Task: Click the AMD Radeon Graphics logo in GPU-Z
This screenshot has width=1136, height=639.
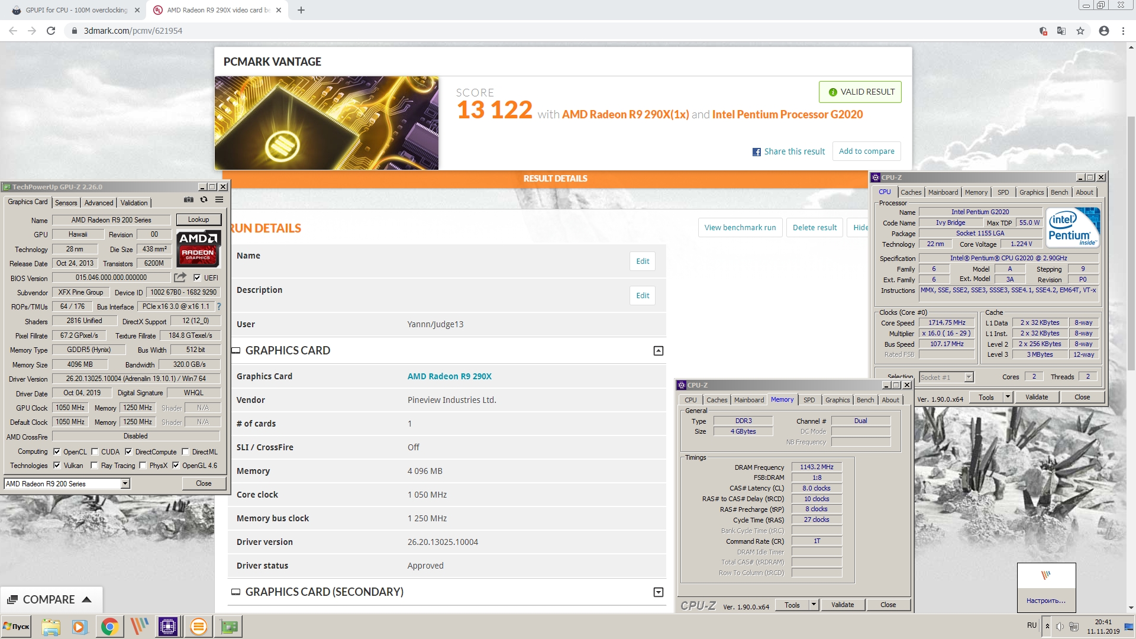Action: coord(198,249)
